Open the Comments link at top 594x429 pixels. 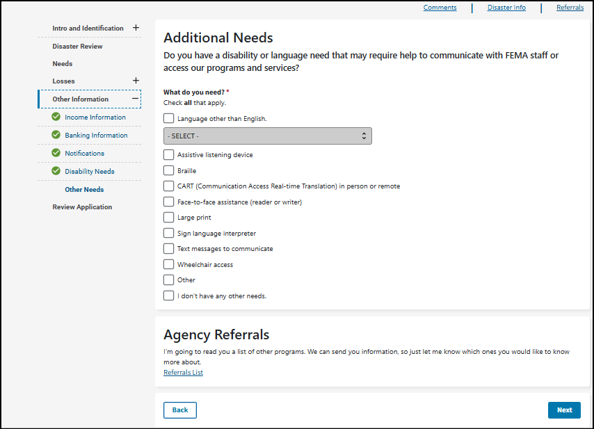point(440,8)
